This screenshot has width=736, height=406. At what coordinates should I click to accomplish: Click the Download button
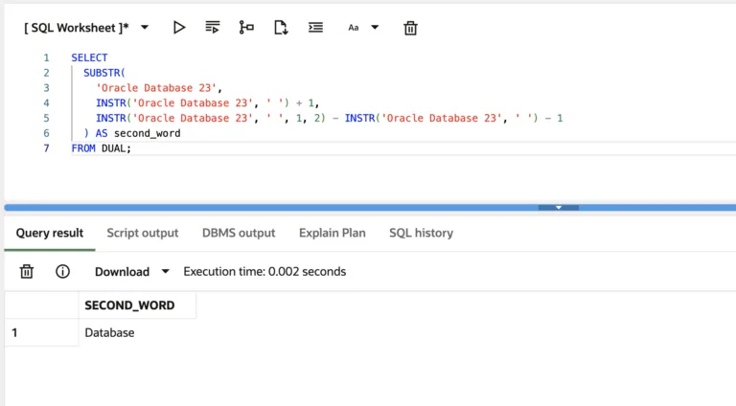point(122,272)
